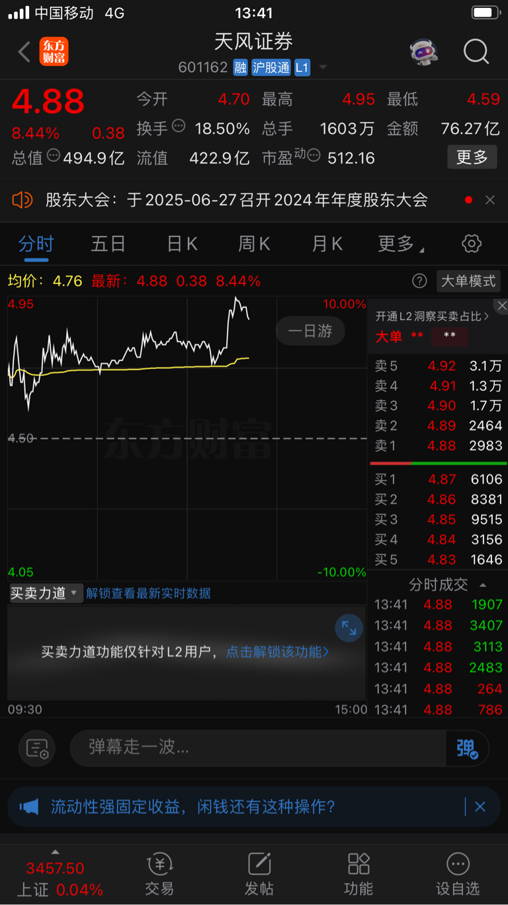Open the 东方财富 logo home icon

click(x=54, y=52)
